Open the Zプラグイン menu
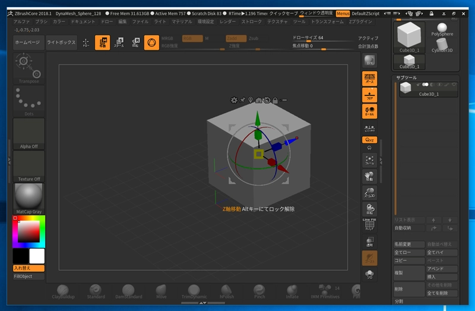 [x=360, y=22]
